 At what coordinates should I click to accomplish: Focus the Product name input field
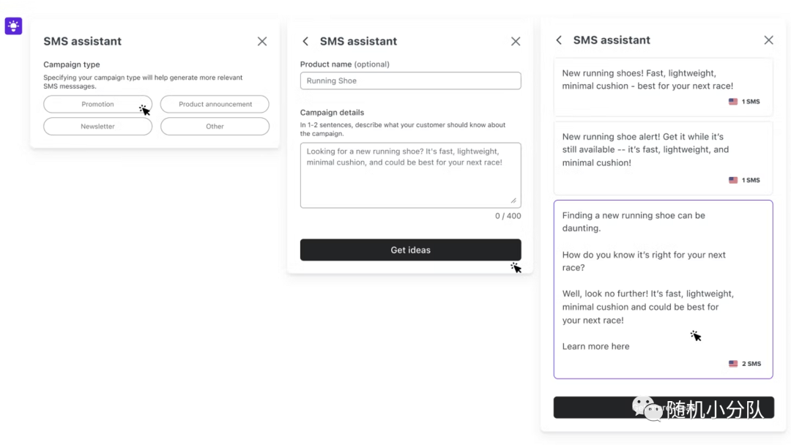click(x=411, y=81)
